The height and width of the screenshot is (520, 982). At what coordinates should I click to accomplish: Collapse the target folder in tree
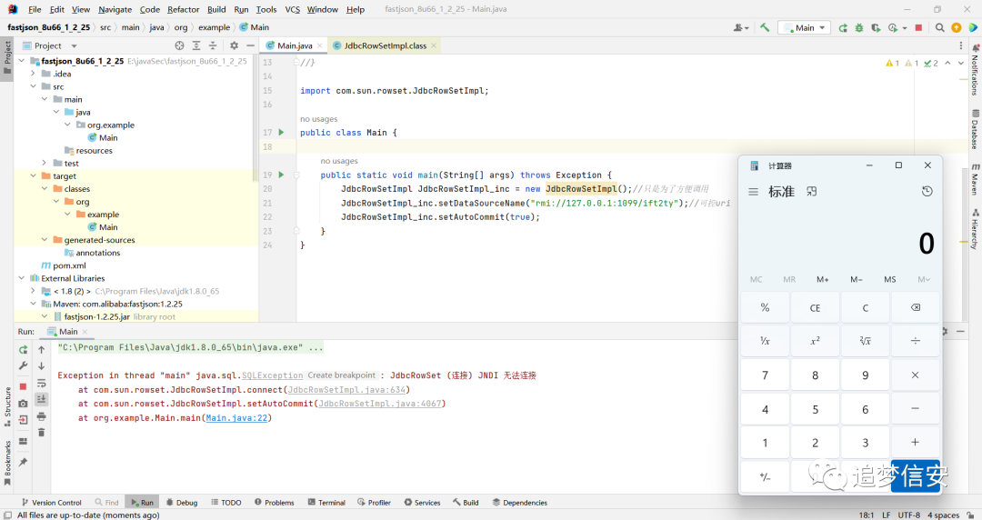34,176
